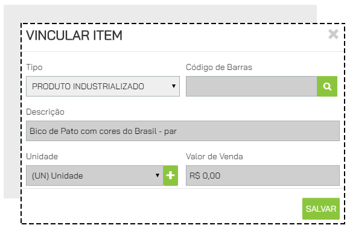The image size is (350, 228).
Task: Click into the Descrição text field
Action: click(x=183, y=131)
